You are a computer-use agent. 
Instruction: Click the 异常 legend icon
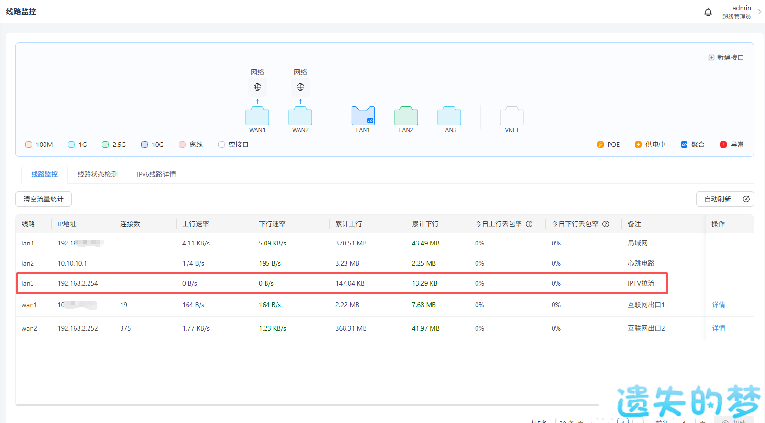point(723,145)
